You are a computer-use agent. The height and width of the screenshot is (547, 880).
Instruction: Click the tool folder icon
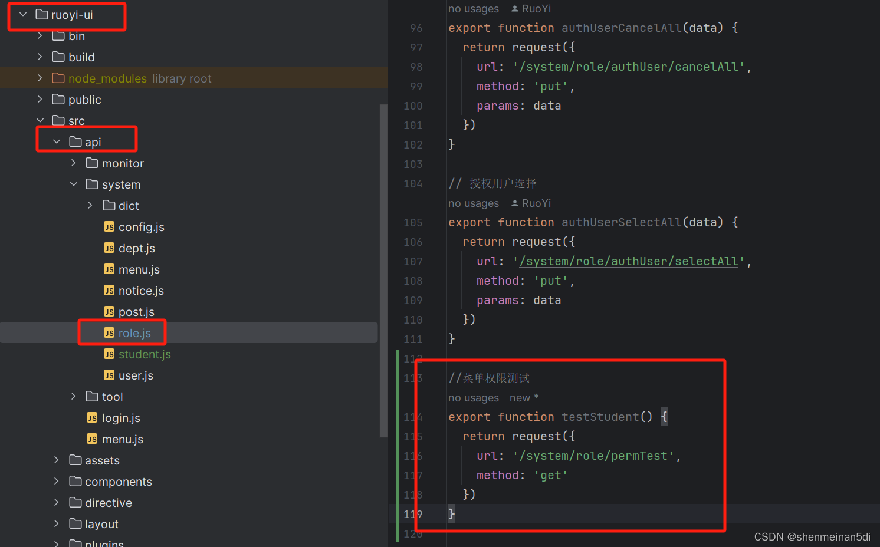coord(92,396)
